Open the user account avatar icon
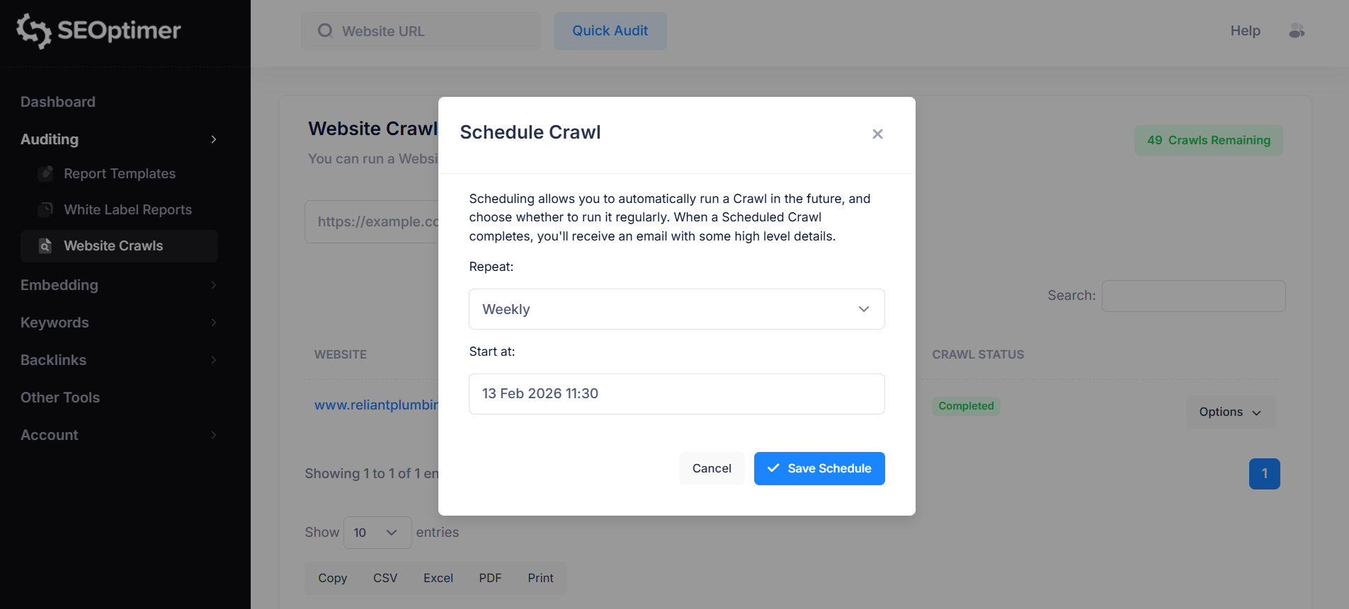This screenshot has width=1349, height=609. 1297,30
